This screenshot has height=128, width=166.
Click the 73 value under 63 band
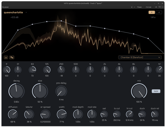(x=32, y=76)
